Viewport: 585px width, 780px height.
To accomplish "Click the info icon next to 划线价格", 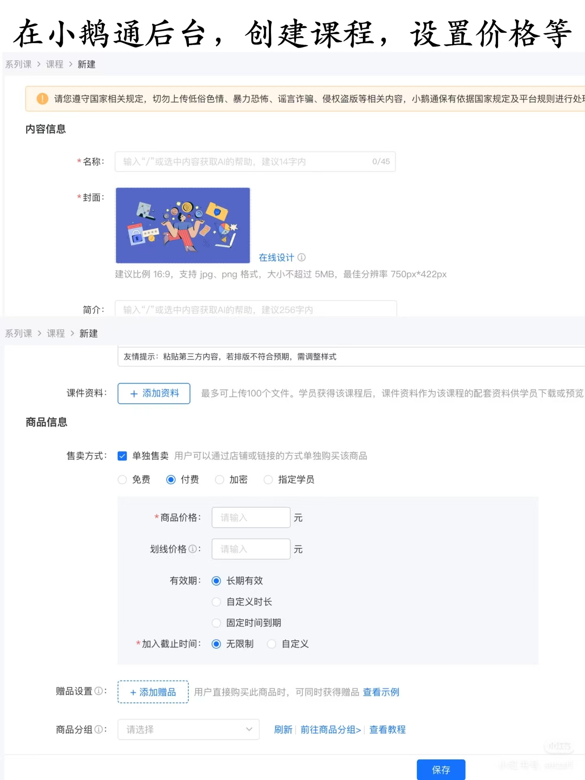I will pyautogui.click(x=193, y=549).
